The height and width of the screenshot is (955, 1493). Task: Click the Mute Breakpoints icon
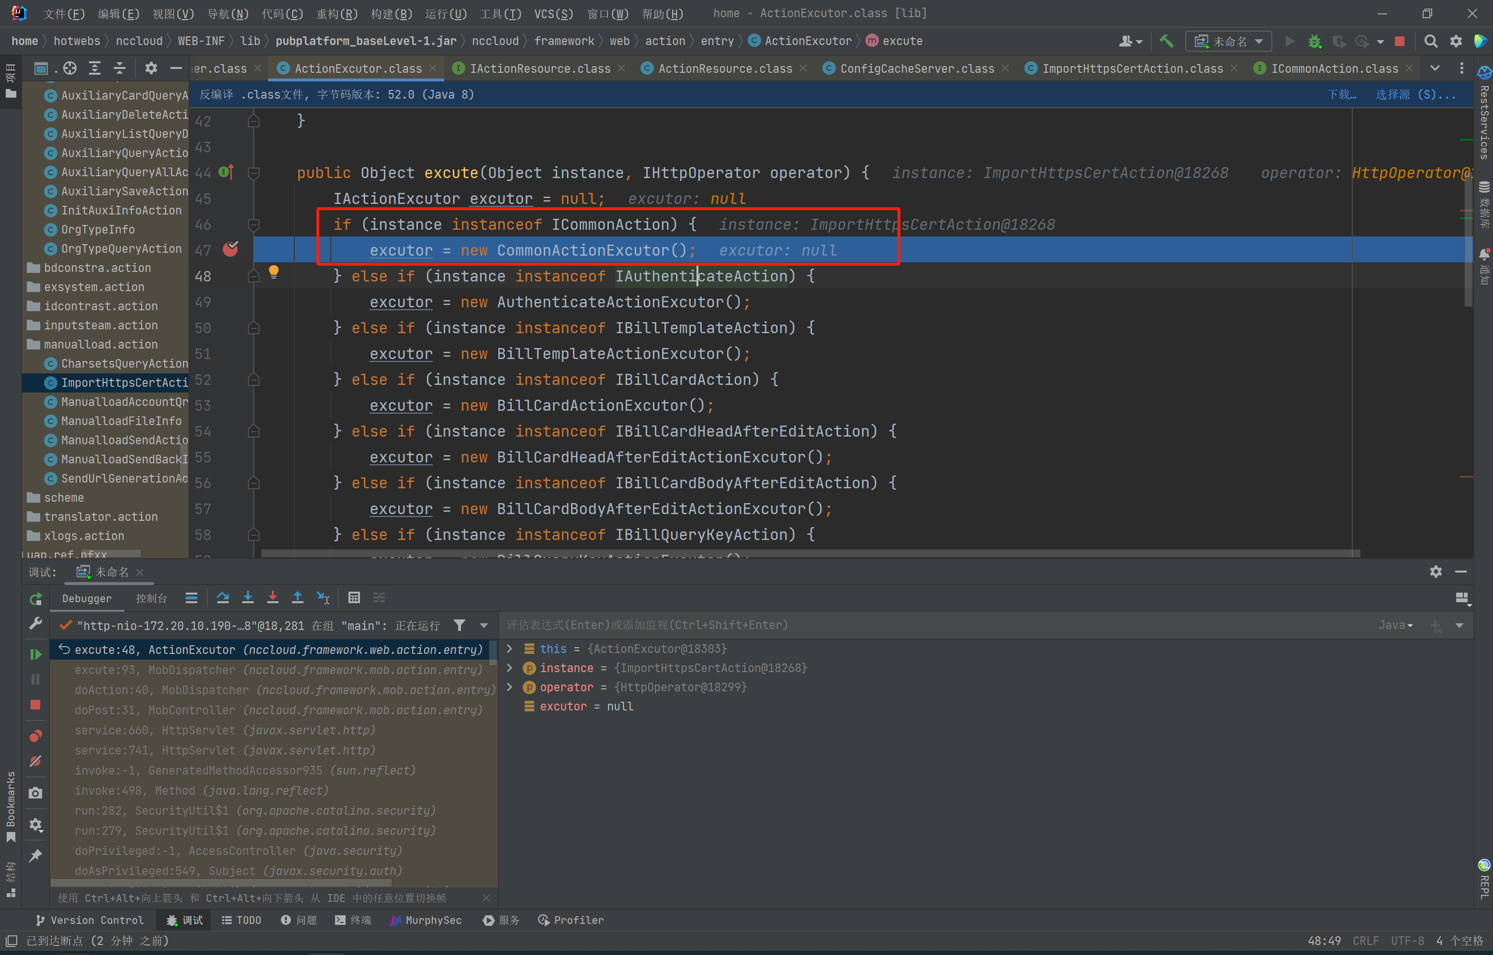click(x=35, y=762)
